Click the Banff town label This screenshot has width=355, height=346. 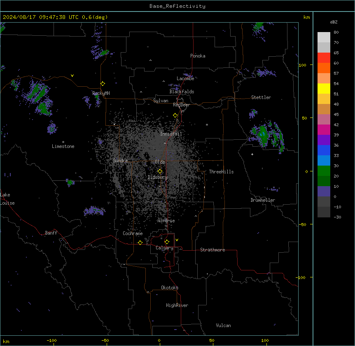(51, 233)
